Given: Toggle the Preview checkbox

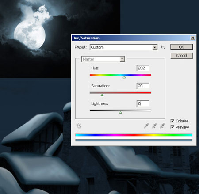Looking at the screenshot, I should [172, 127].
